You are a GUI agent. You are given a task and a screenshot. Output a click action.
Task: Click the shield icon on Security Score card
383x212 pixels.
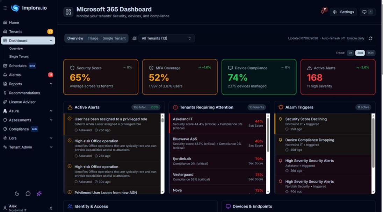coord(72,68)
